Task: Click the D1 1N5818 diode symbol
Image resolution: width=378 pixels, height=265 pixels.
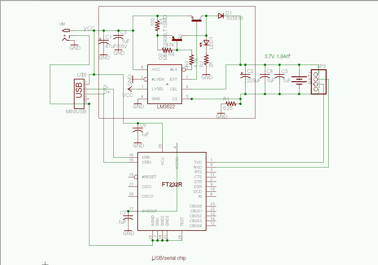Action: click(x=220, y=15)
